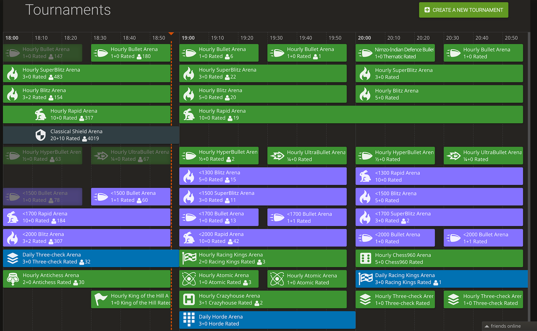Click the Daily Racing Kings Arena flag icon
Image resolution: width=537 pixels, height=331 pixels.
coord(366,278)
